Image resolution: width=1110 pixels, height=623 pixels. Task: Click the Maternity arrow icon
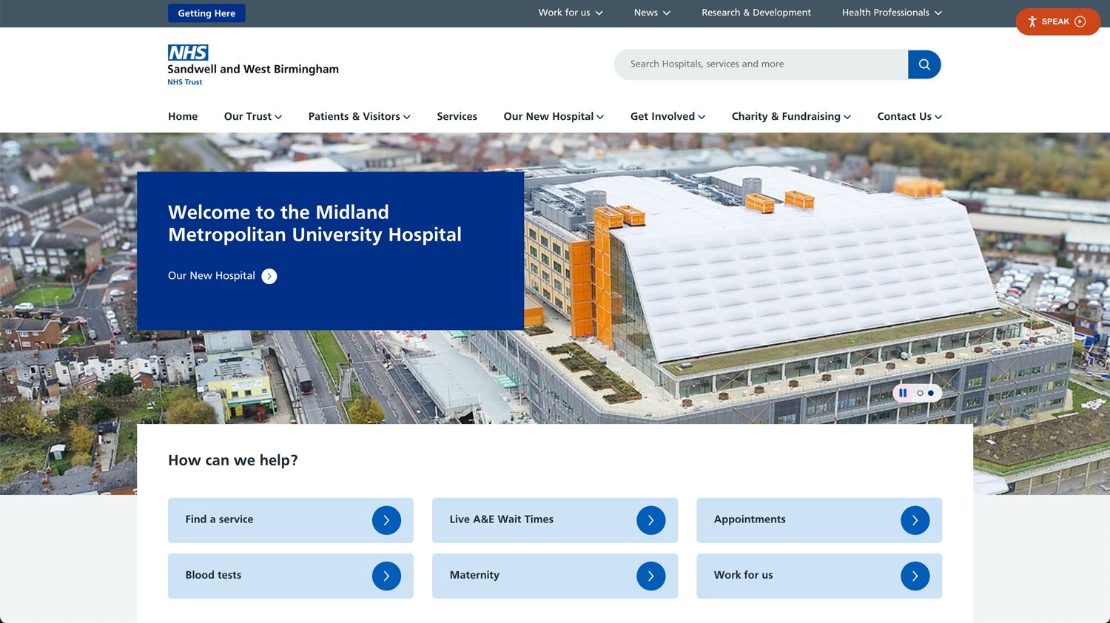tap(650, 576)
